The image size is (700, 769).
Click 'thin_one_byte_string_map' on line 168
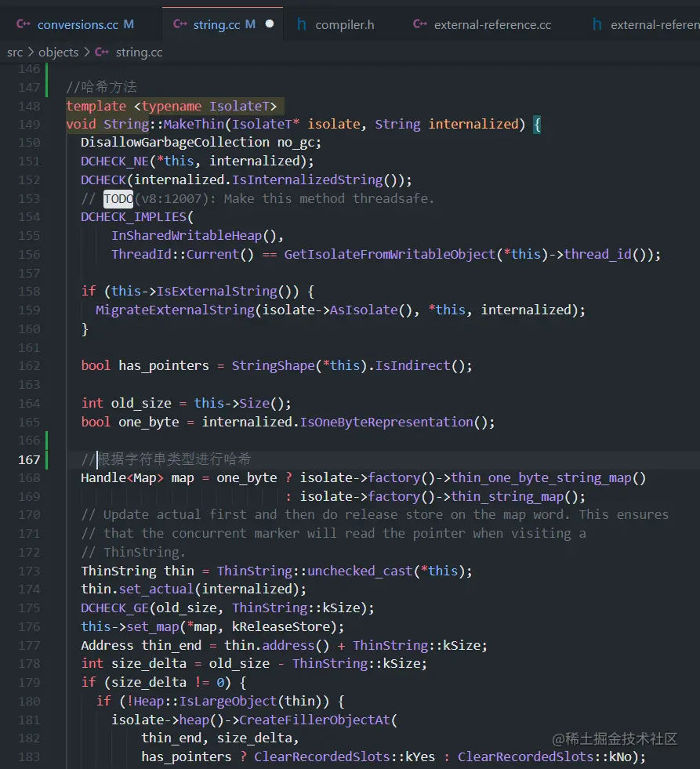coord(541,477)
